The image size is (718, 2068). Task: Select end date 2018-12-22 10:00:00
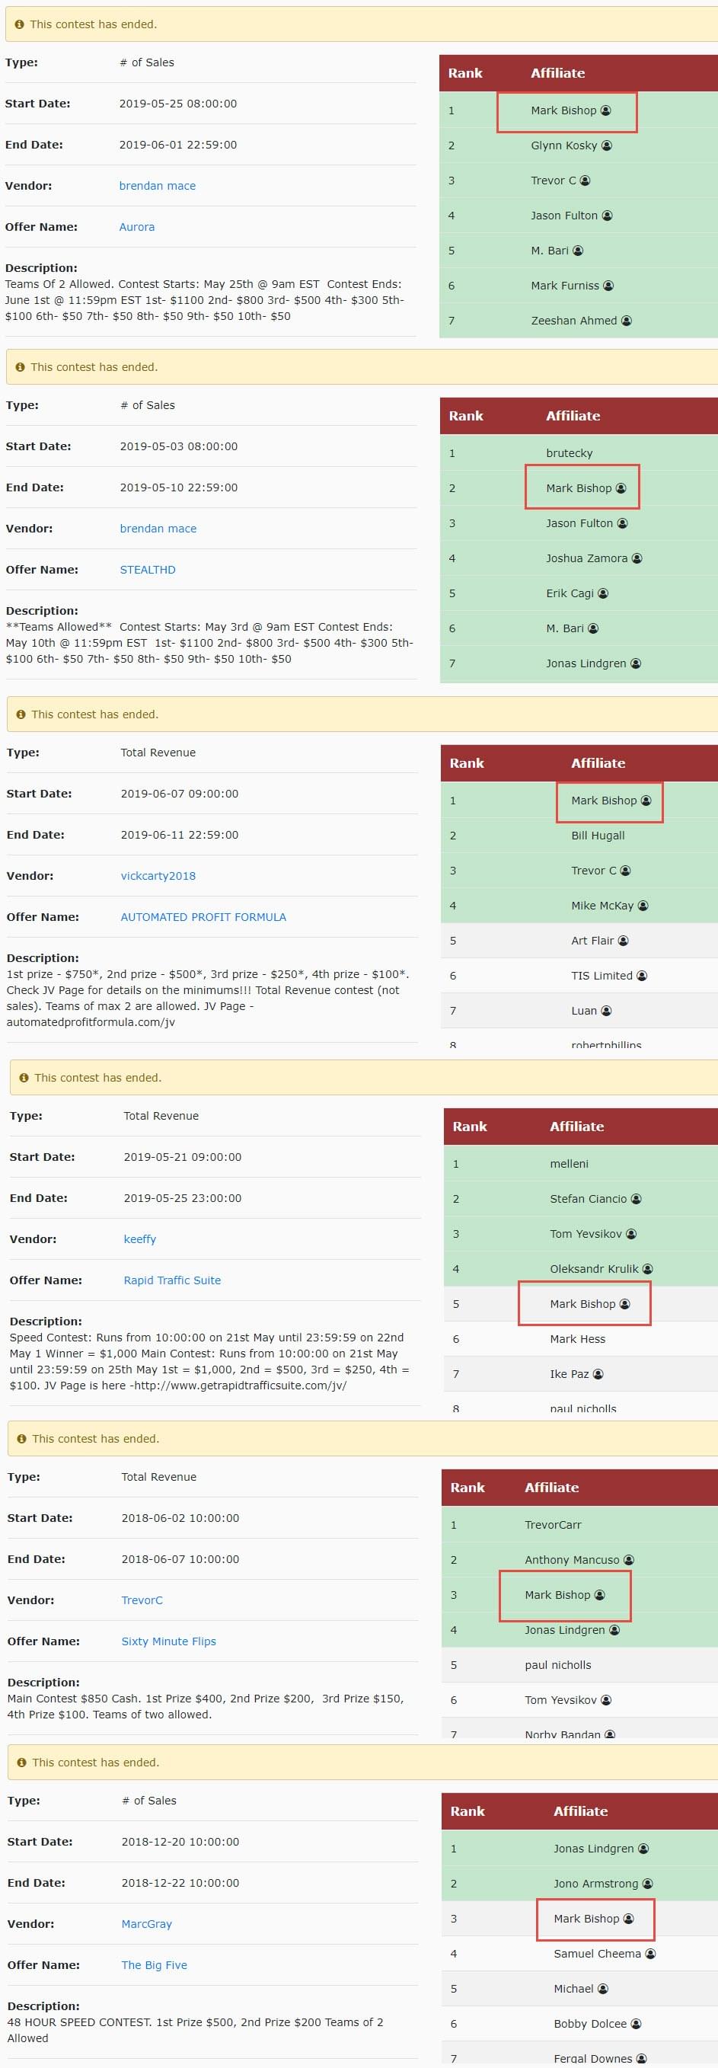pyautogui.click(x=180, y=1883)
